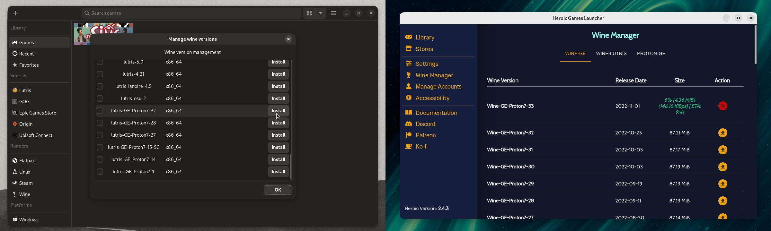771x231 pixels.
Task: Tick the lutris-osu-2 checkbox
Action: click(100, 98)
